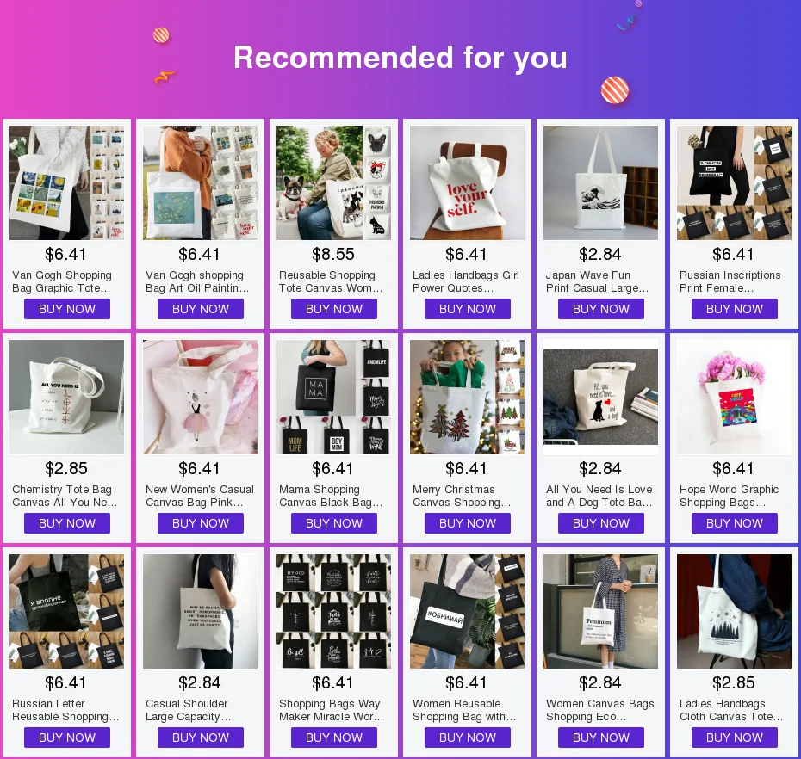Open the Van Gogh Shopping Bag Graphic Tote thumbnail
This screenshot has width=801, height=759.
pyautogui.click(x=66, y=182)
